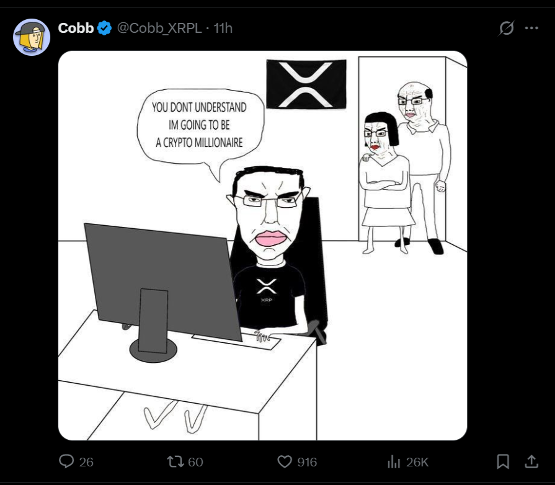The width and height of the screenshot is (555, 485).
Task: Click the blue verified badge
Action: [x=104, y=29]
